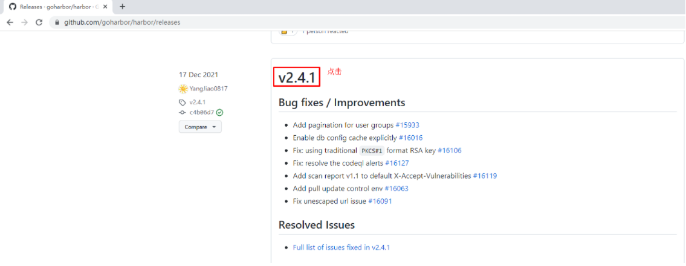Show verified checkmark status for commit
The height and width of the screenshot is (266, 686).
click(x=219, y=112)
